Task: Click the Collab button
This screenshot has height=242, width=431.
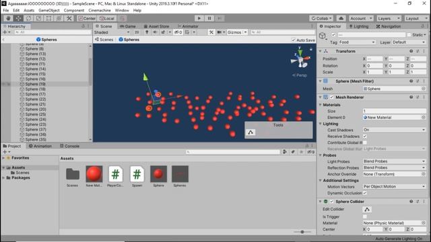Action: [x=321, y=18]
